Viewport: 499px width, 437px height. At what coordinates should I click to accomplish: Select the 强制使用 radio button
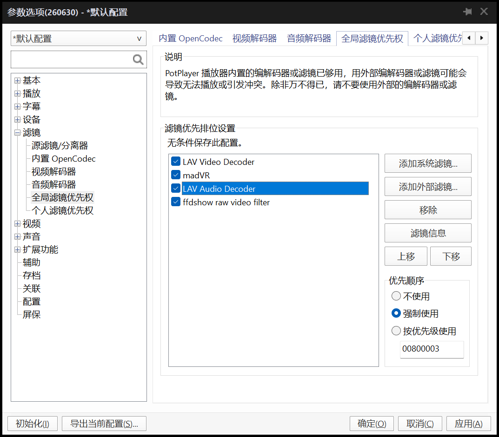coord(396,313)
